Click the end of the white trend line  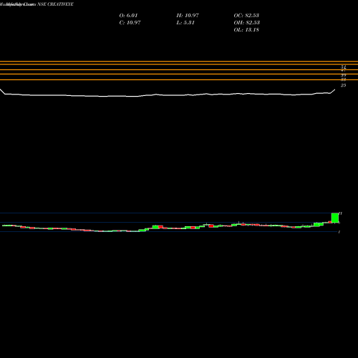(x=335, y=89)
